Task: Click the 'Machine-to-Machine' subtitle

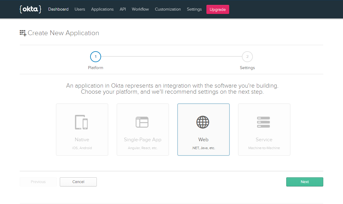Action: [x=264, y=148]
